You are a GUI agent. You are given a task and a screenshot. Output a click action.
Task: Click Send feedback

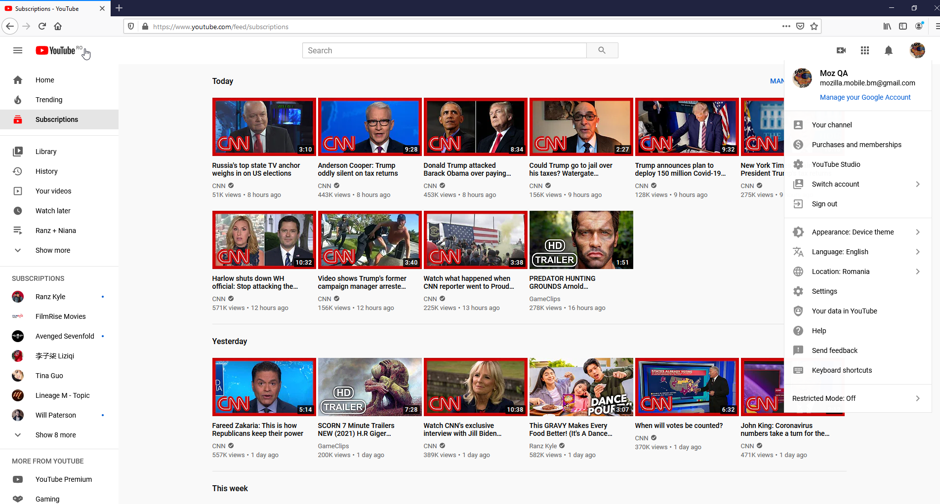coord(858,350)
